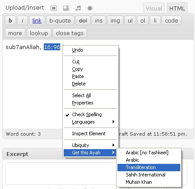Click the word sub7anAllah in the editor
Viewport: 195px width, 189px height.
coord(23,47)
